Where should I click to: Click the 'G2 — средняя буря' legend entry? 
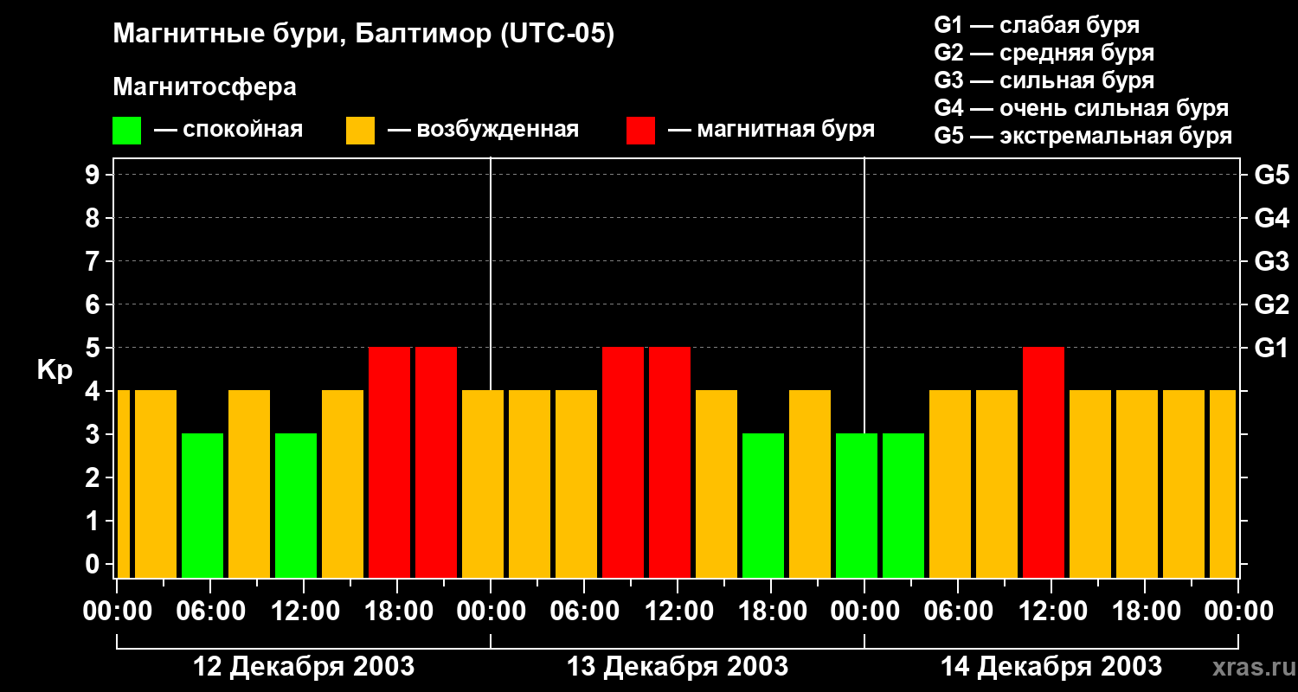click(x=1044, y=53)
